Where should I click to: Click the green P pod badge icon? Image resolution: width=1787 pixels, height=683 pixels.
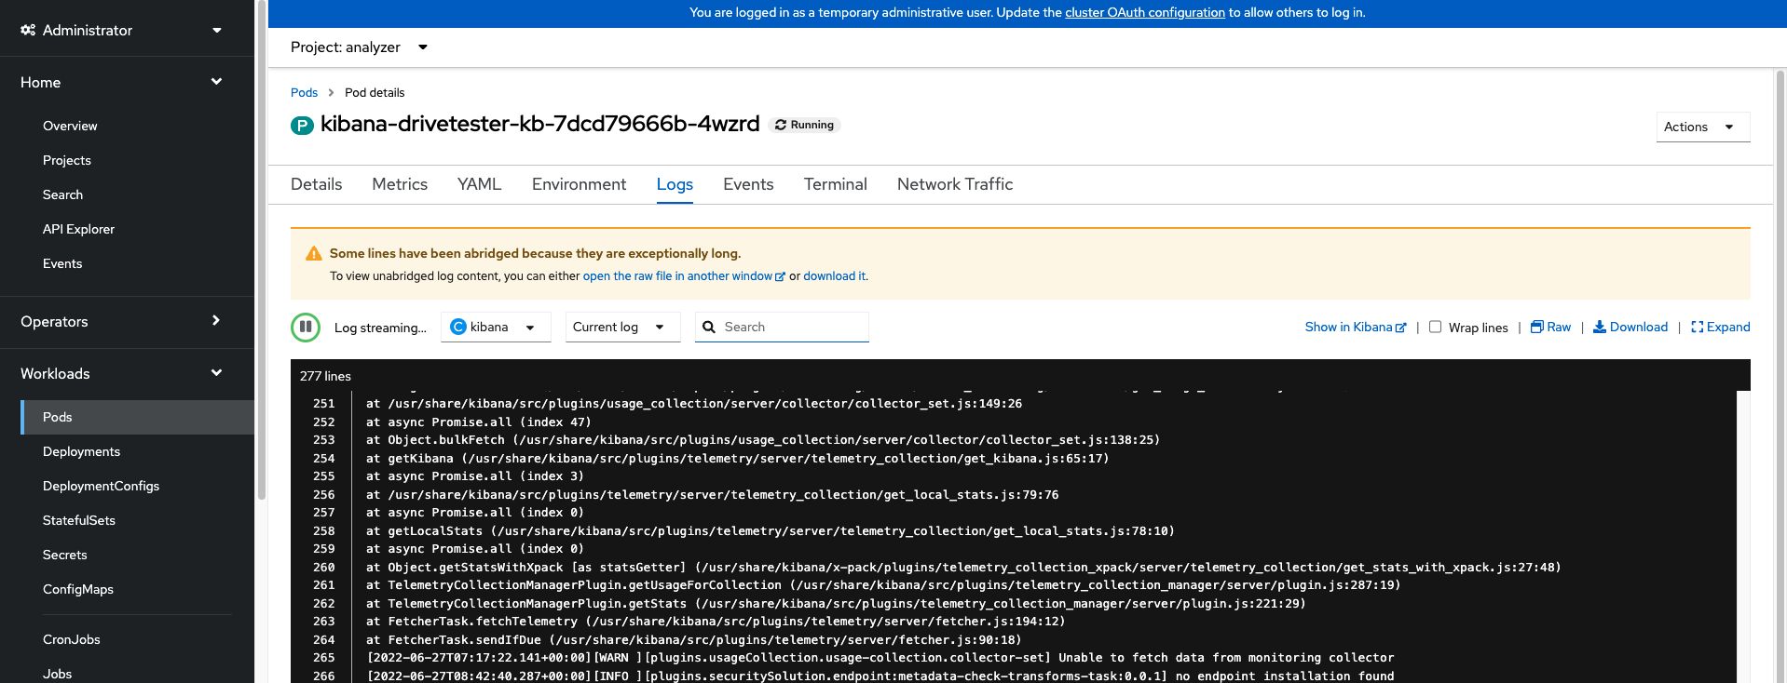coord(302,126)
